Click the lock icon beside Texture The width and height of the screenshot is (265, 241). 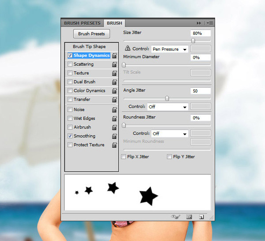[x=114, y=73]
